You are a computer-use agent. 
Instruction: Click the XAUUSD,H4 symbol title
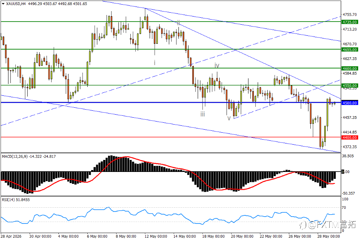point(16,4)
